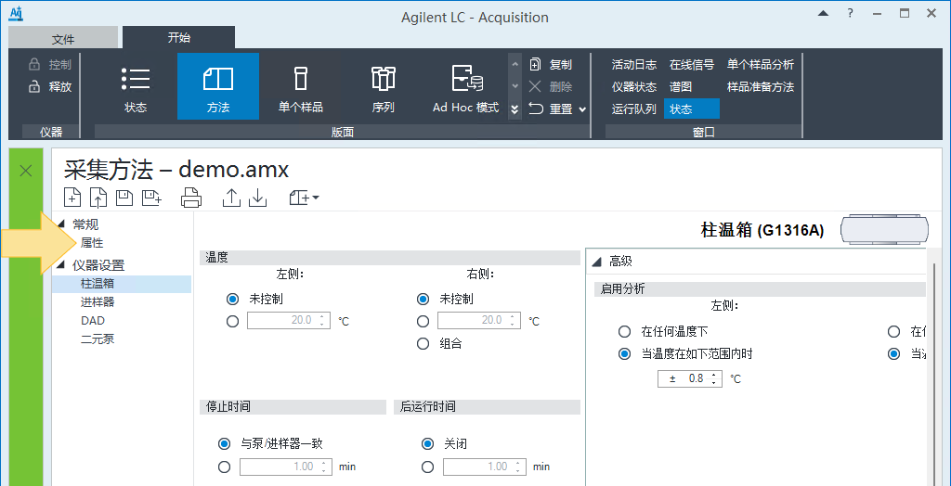Collapse the 仪器设置 tree node
Image resolution: width=951 pixels, height=486 pixels.
point(60,265)
